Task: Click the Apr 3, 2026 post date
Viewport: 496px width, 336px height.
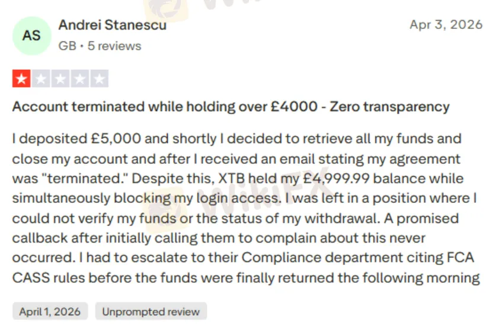Action: point(446,25)
